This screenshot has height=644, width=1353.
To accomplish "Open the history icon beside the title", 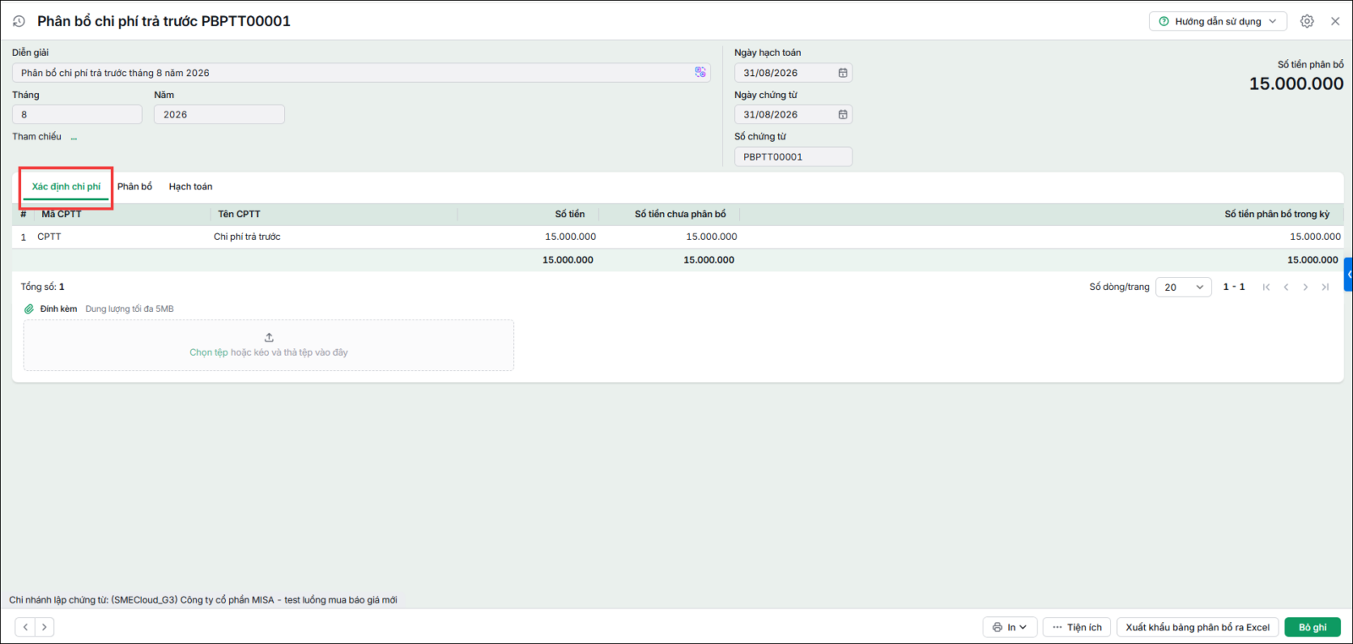I will point(19,21).
